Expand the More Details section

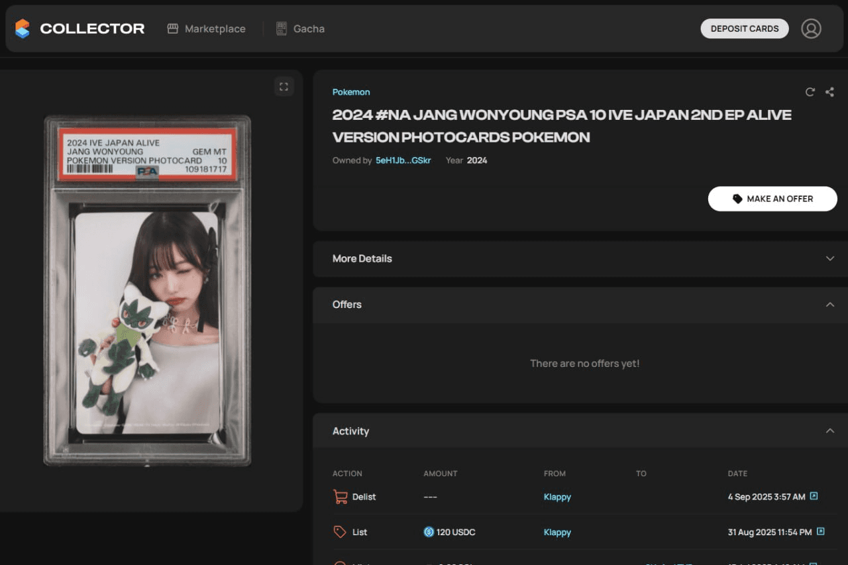point(580,258)
